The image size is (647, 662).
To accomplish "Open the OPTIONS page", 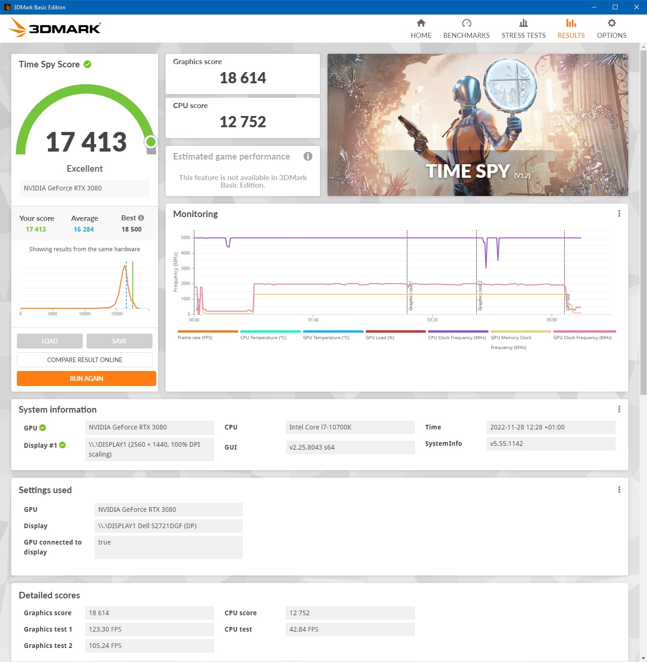I will click(611, 29).
